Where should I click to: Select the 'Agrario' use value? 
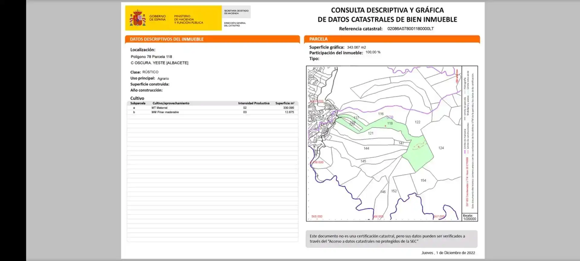[x=163, y=79]
